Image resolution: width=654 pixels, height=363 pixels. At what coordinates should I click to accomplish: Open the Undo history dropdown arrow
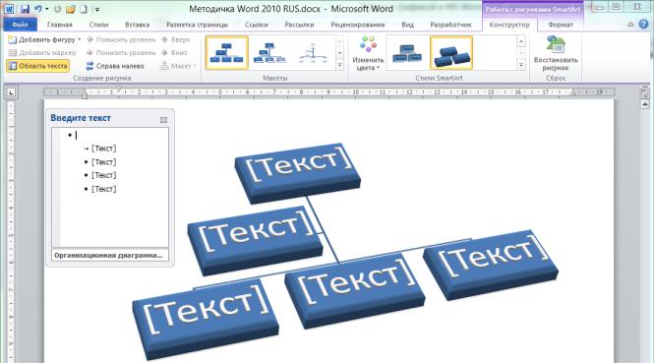47,9
